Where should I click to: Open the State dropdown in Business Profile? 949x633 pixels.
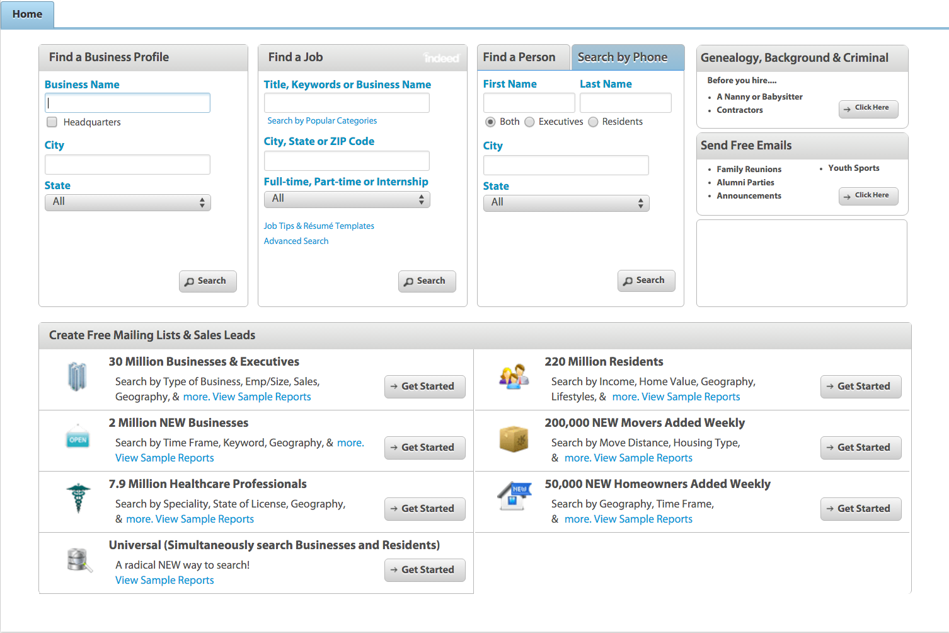pyautogui.click(x=128, y=202)
